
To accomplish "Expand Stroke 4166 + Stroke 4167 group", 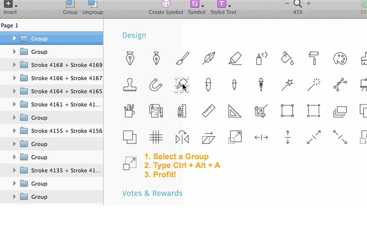I will (x=15, y=78).
